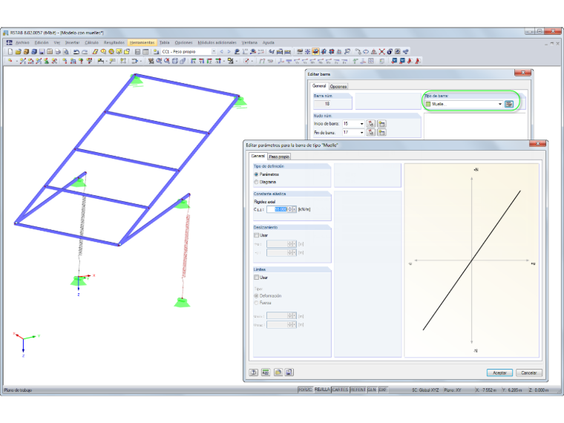Click the save-parameters diskette icon in Muelle dialog
This screenshot has width=564, height=423.
289,373
